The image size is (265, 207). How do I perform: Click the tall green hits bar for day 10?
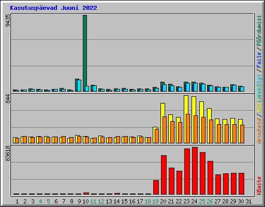point(85,53)
